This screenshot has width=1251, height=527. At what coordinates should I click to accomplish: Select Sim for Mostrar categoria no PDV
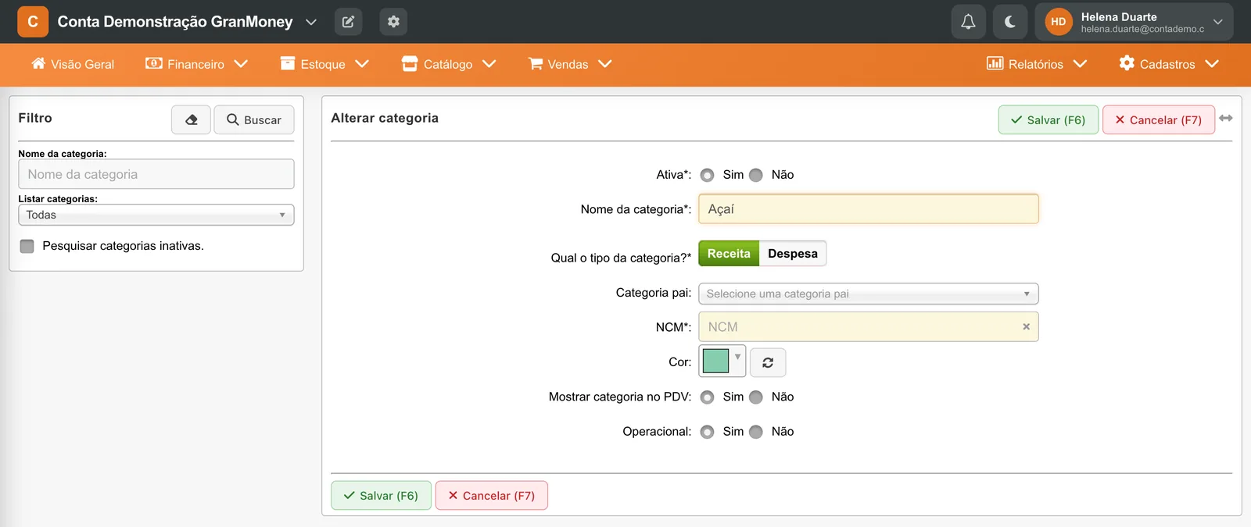[708, 397]
